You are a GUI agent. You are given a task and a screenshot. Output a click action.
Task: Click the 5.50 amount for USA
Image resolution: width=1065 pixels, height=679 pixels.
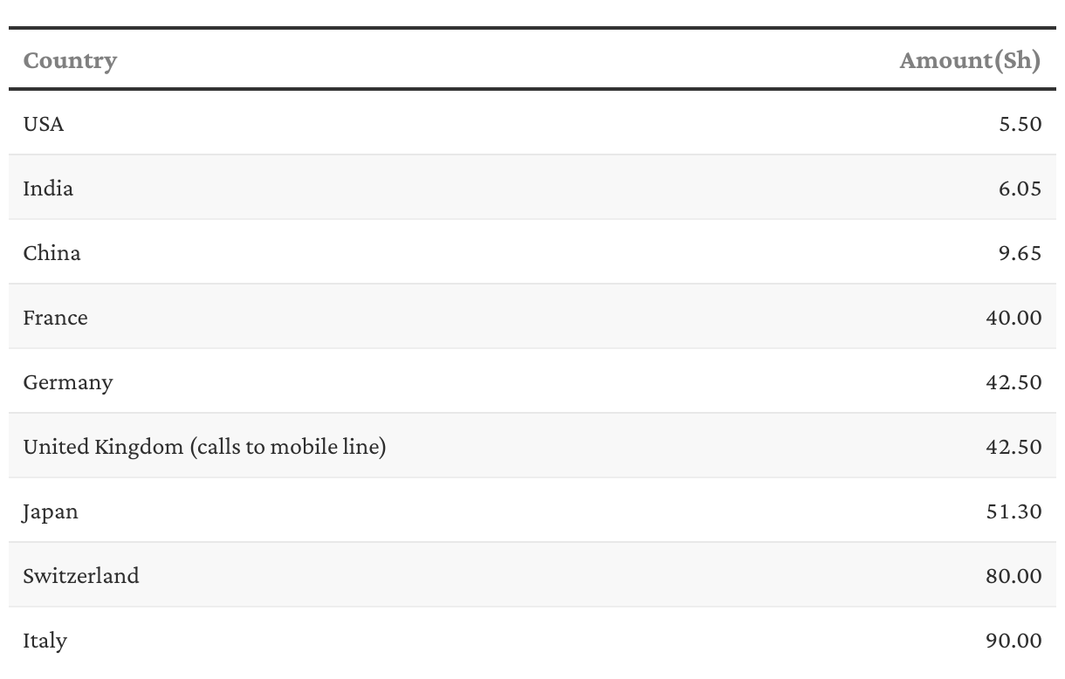(1020, 124)
